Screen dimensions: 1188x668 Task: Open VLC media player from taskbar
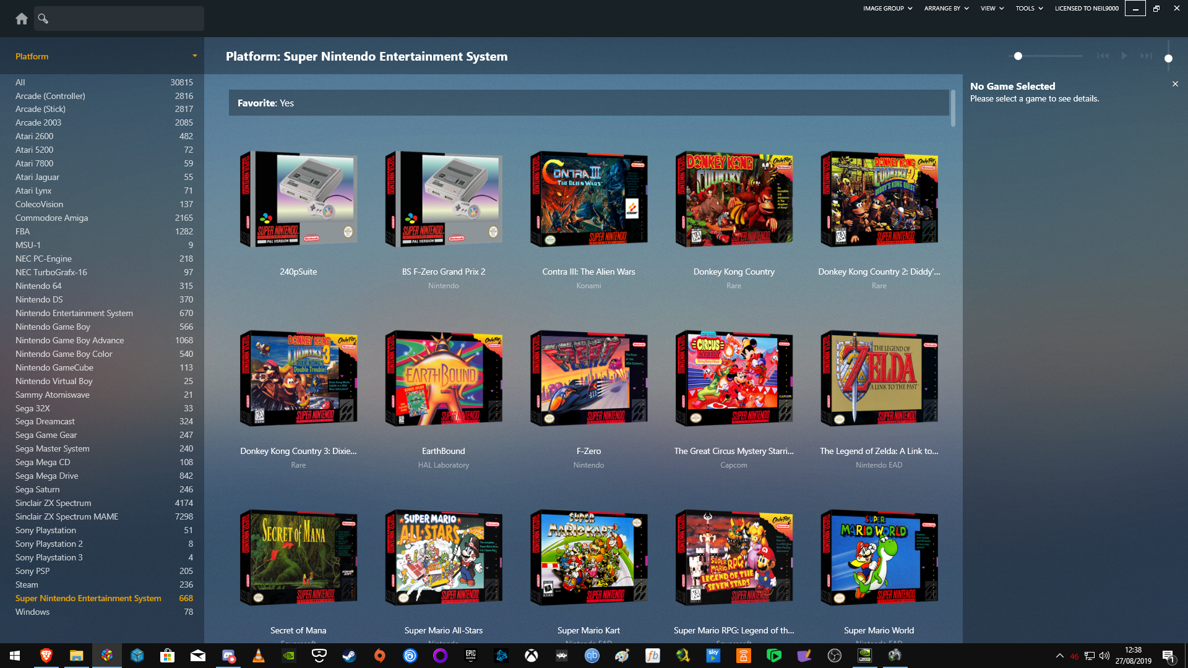click(x=259, y=656)
